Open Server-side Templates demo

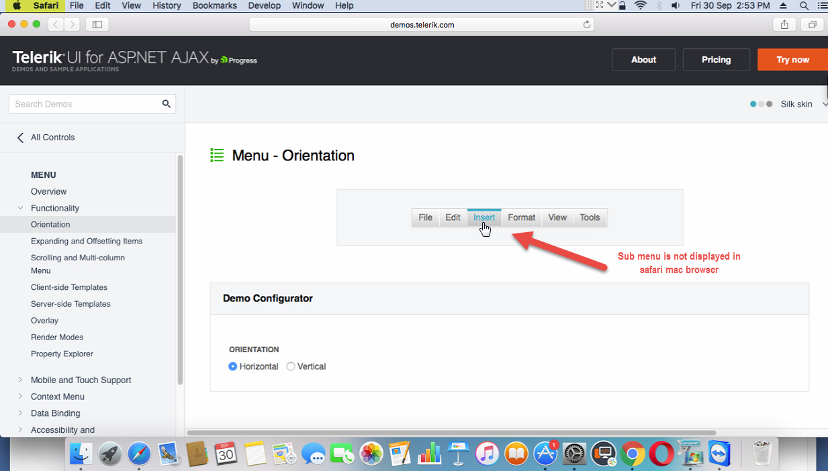point(71,304)
